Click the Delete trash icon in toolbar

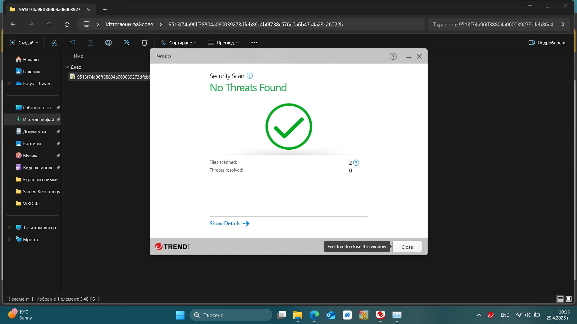[x=145, y=43]
